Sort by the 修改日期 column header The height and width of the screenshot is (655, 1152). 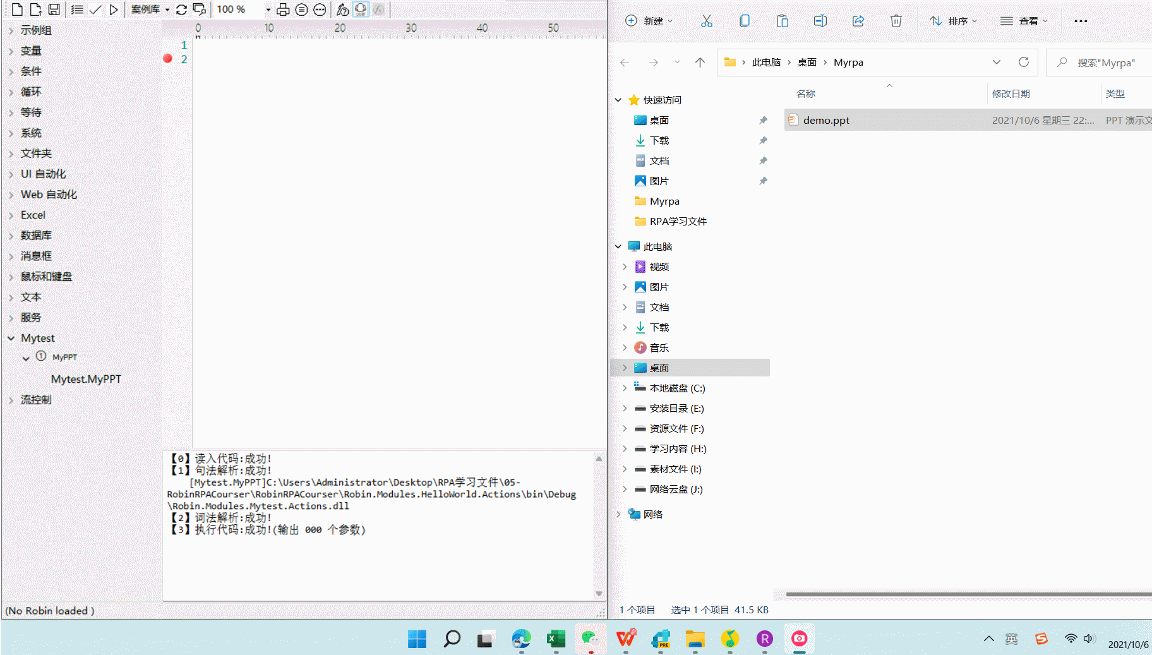coord(1011,93)
